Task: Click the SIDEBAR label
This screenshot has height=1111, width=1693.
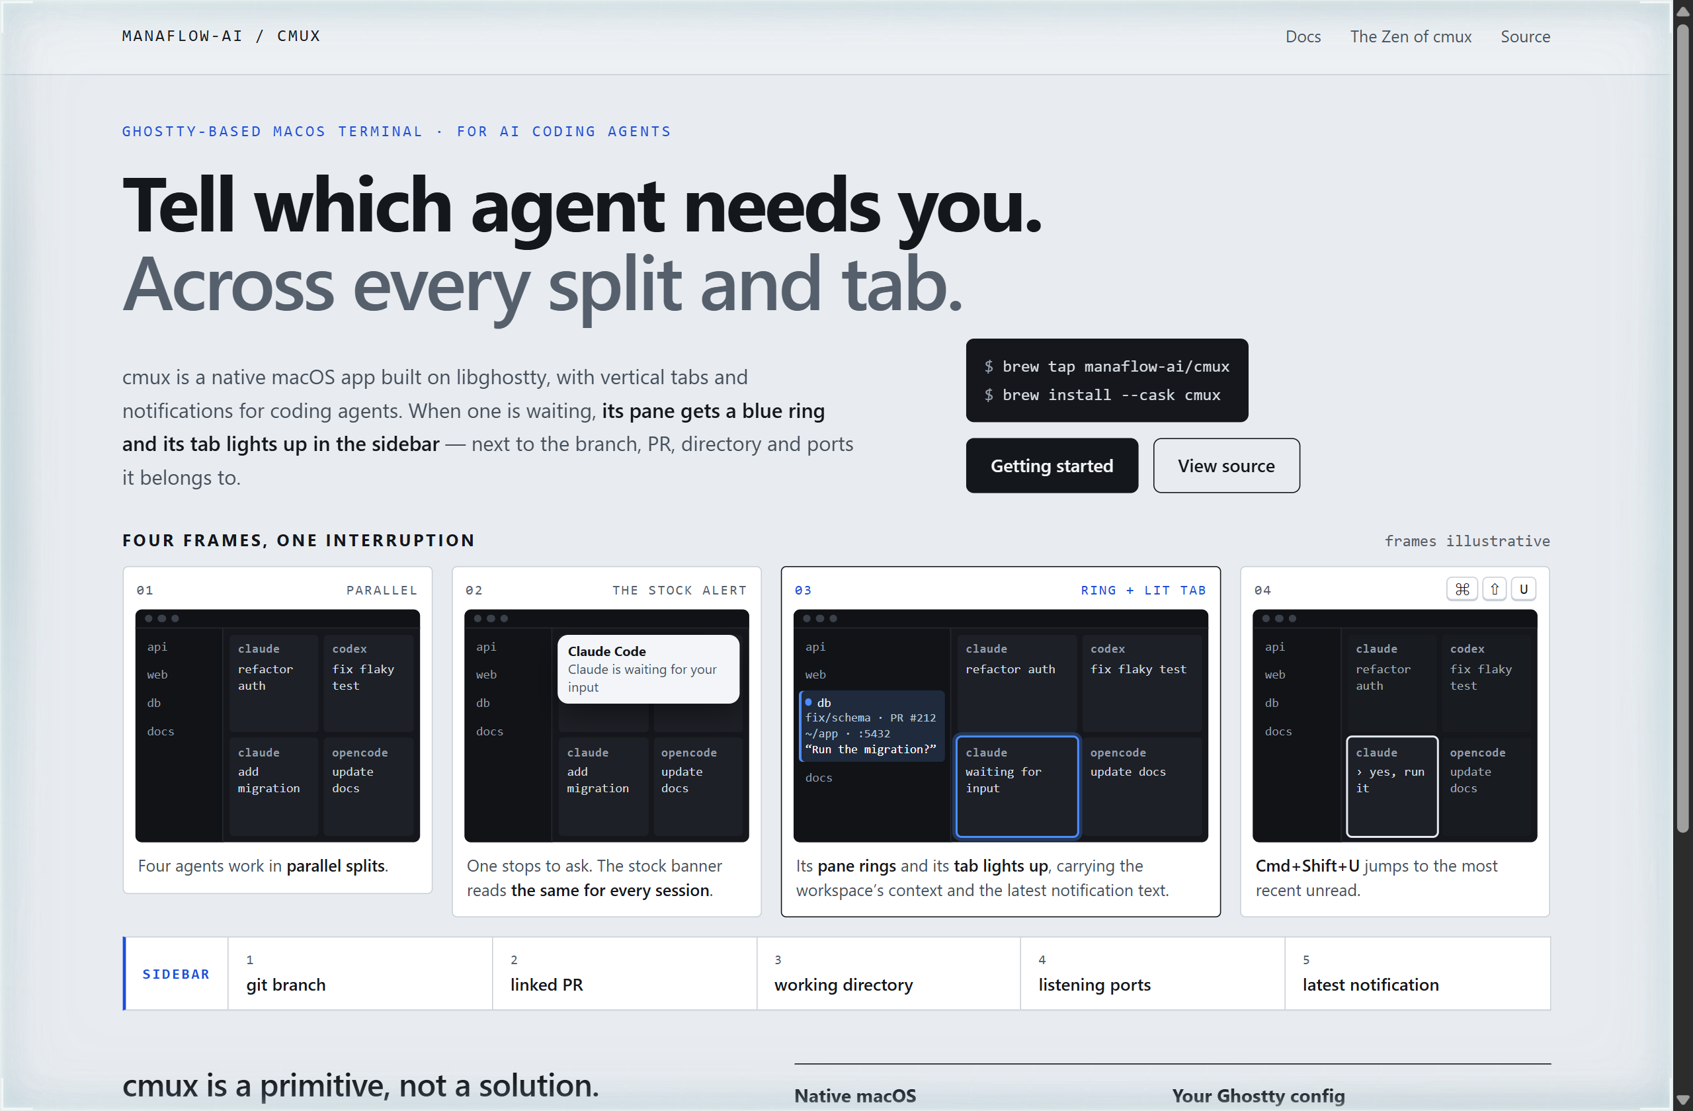Action: coord(176,973)
